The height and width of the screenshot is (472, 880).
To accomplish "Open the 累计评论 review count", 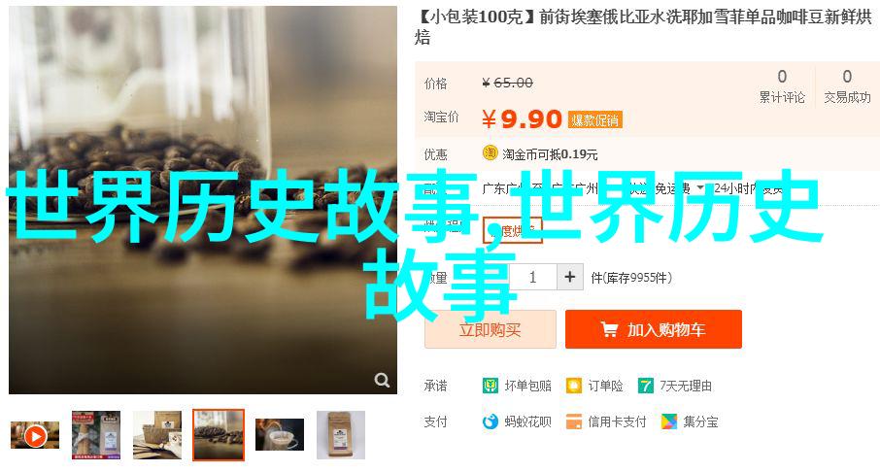I will pyautogui.click(x=782, y=85).
